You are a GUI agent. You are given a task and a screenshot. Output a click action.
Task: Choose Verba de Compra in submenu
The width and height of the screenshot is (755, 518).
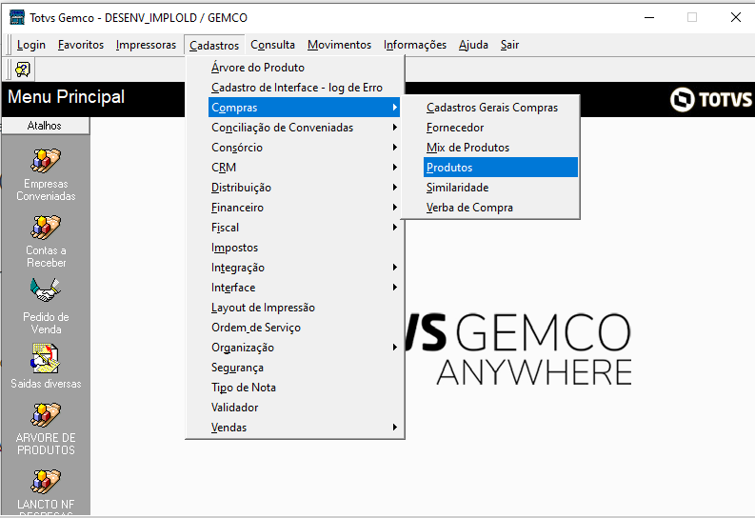[500, 208]
